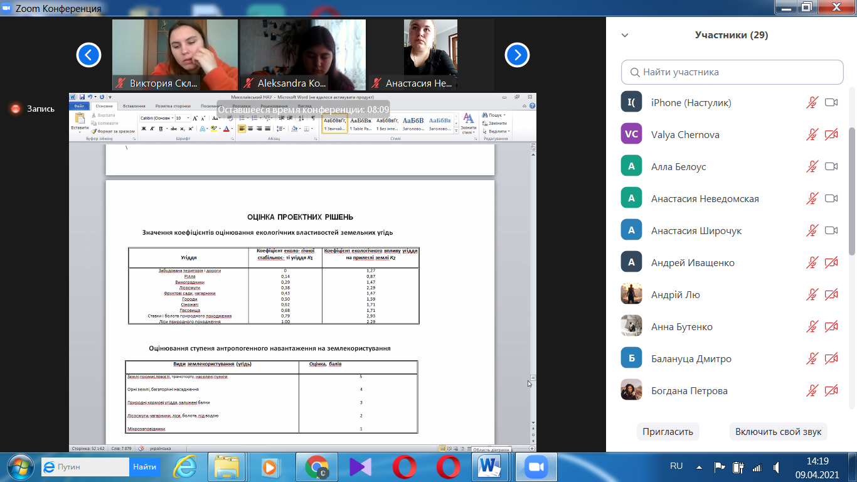Open the font name dropdown (Calibri)
This screenshot has width=857, height=482.
(x=173, y=118)
